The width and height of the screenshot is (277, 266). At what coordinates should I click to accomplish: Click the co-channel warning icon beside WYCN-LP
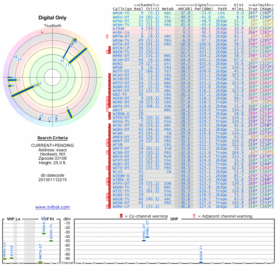[110, 48]
